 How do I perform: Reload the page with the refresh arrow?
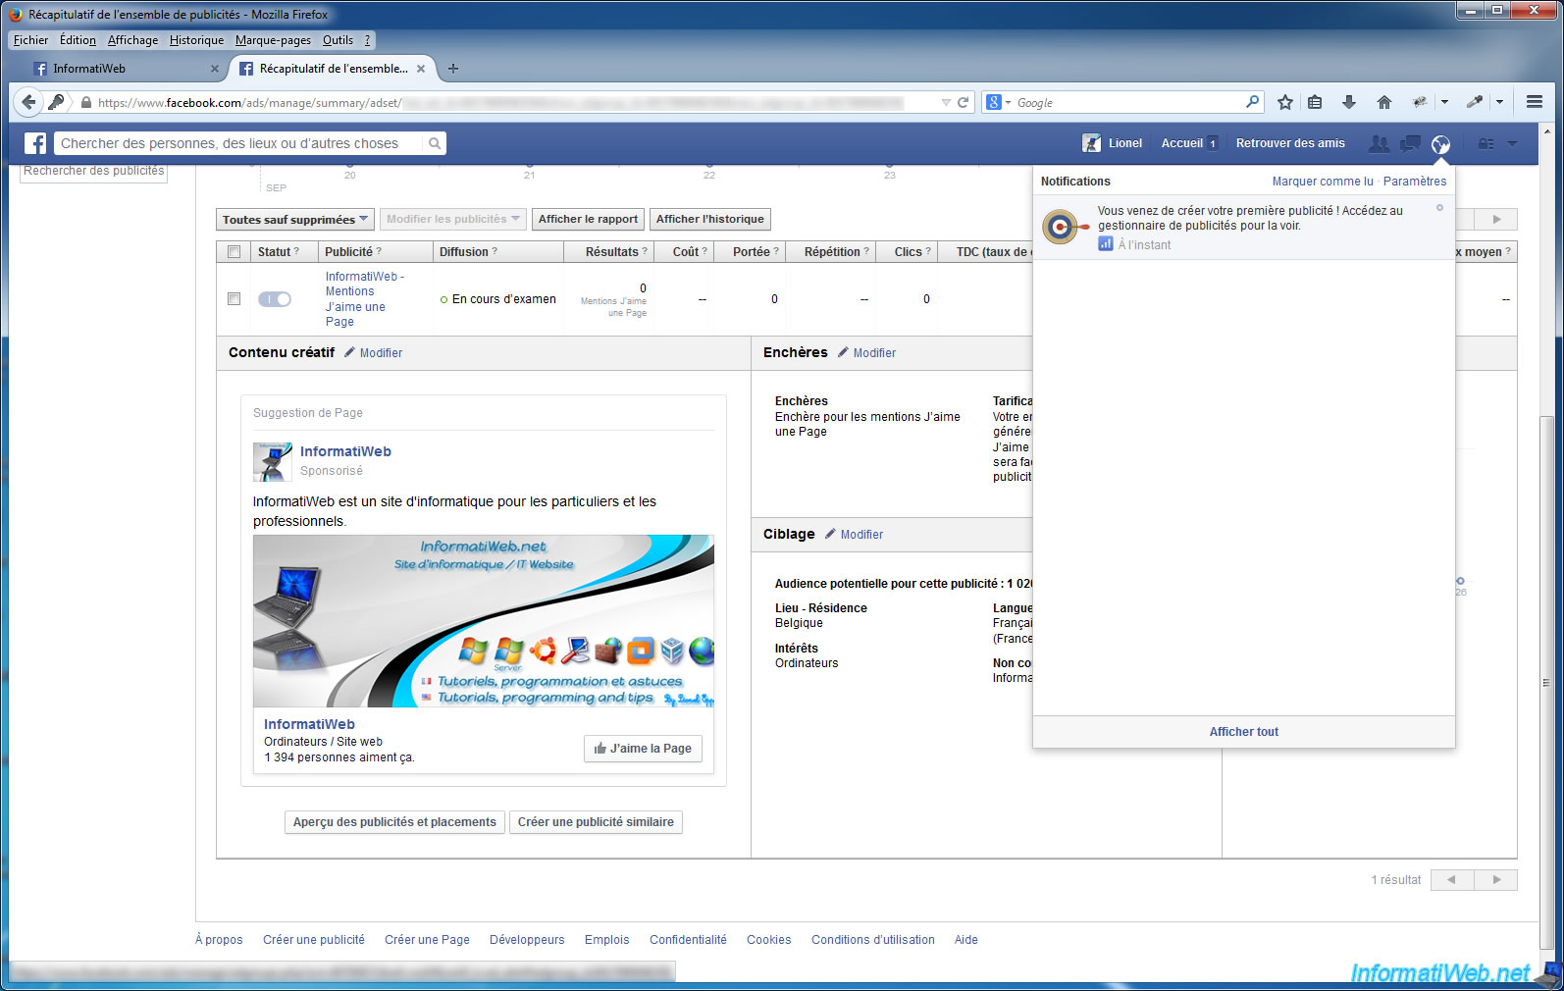[x=963, y=102]
